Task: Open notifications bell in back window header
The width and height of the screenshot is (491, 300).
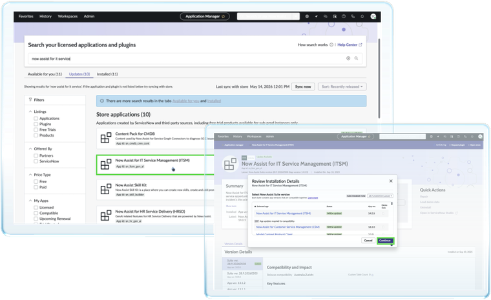Action: [x=362, y=16]
